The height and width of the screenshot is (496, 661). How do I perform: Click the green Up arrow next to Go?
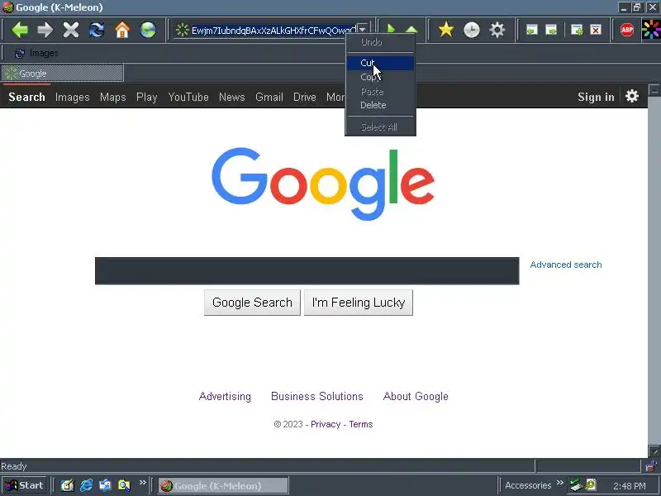coord(411,30)
